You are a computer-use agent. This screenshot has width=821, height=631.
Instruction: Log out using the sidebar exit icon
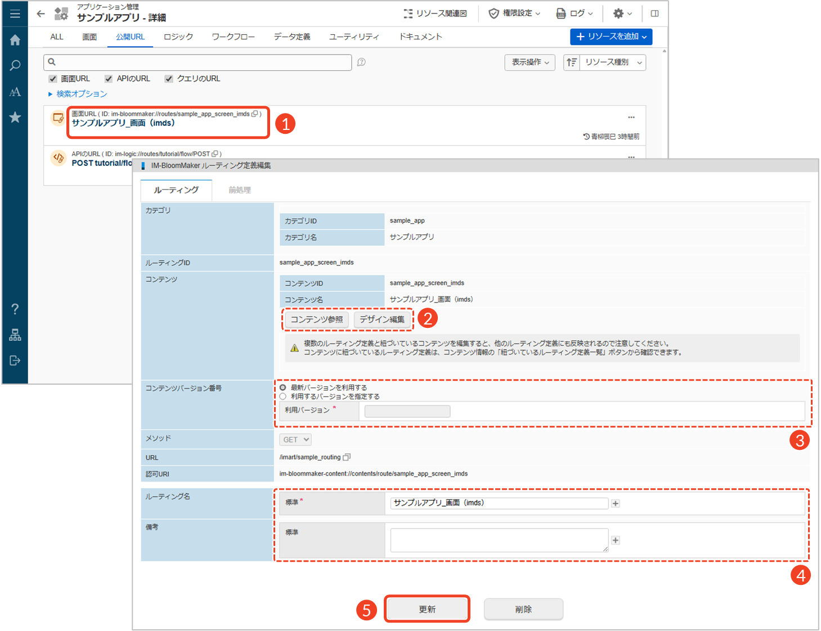point(15,360)
